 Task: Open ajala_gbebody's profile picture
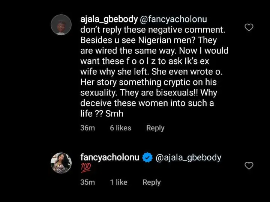point(61,25)
